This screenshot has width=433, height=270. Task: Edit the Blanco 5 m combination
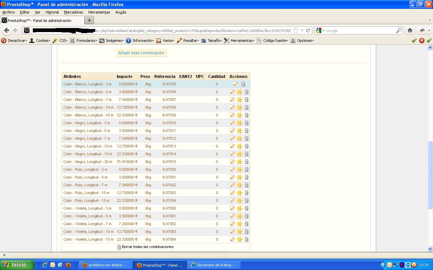232,92
